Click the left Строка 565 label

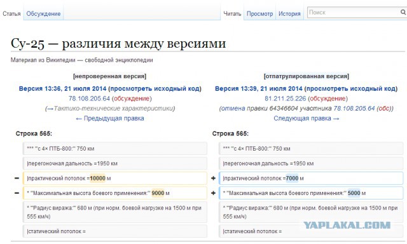tap(34, 133)
